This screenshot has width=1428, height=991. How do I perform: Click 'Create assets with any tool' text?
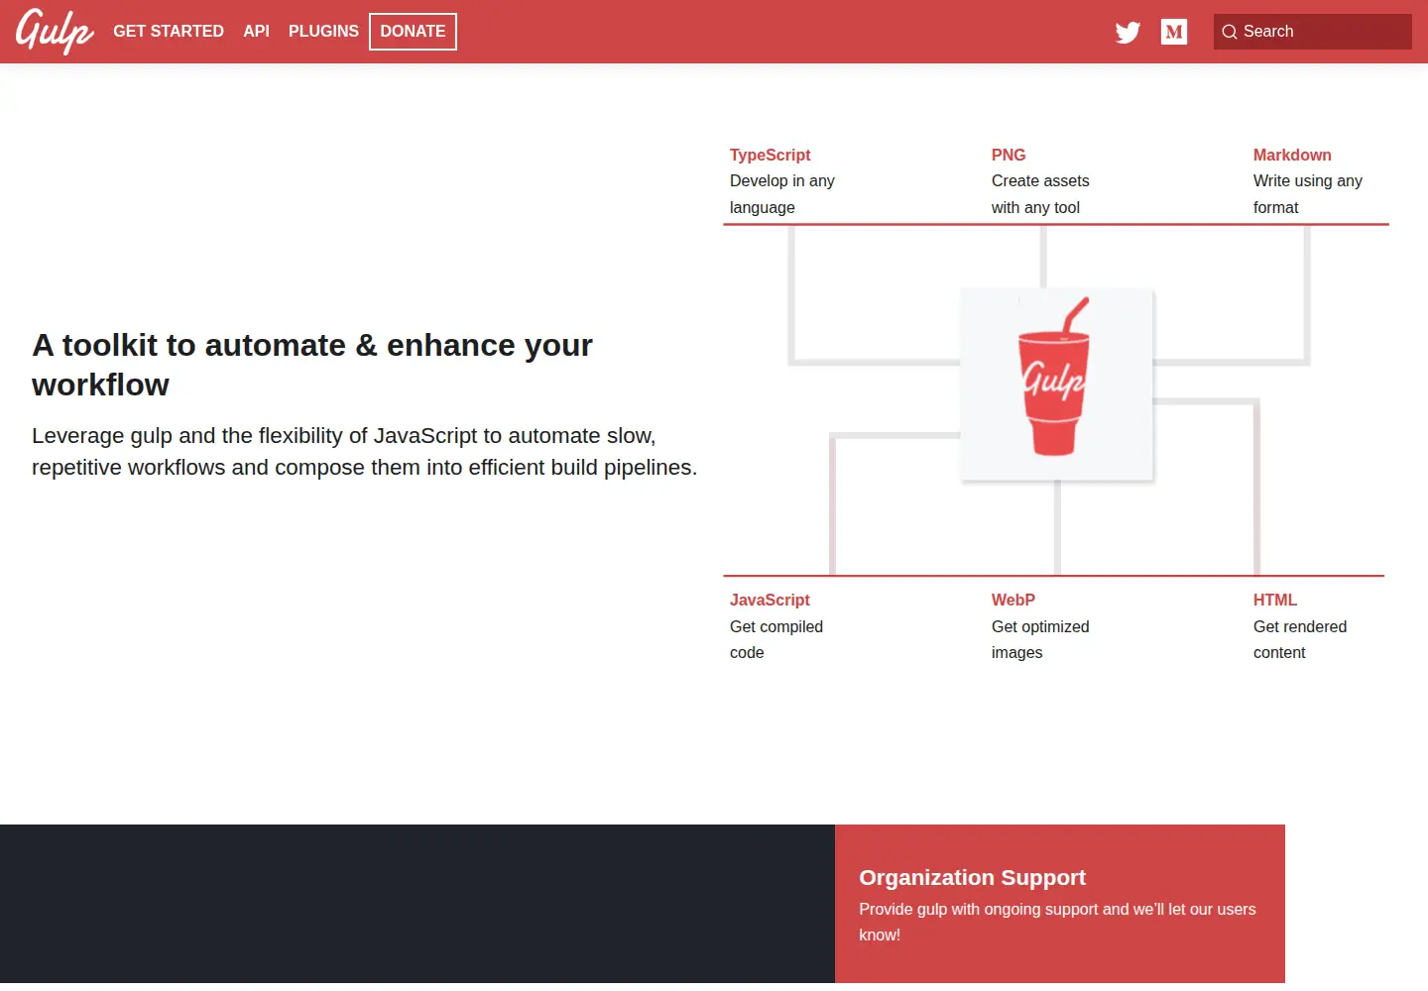pyautogui.click(x=1040, y=194)
